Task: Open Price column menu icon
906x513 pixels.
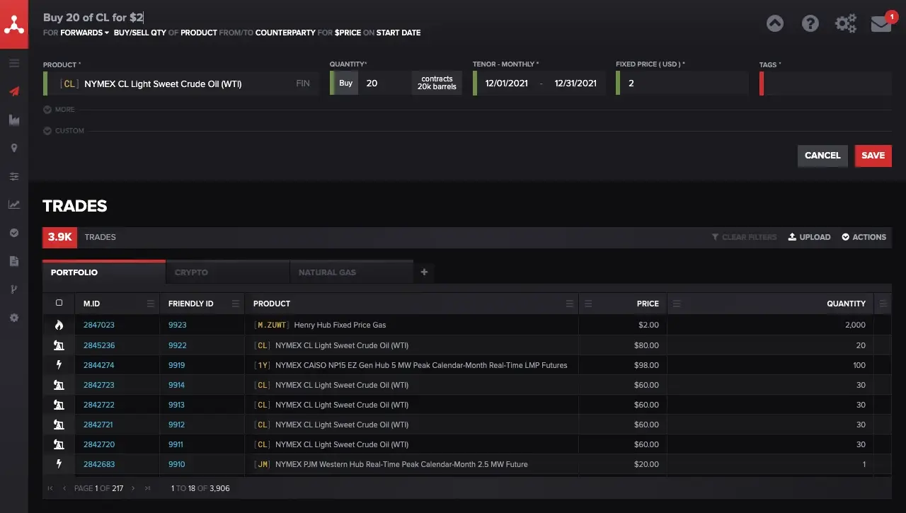Action: click(587, 304)
